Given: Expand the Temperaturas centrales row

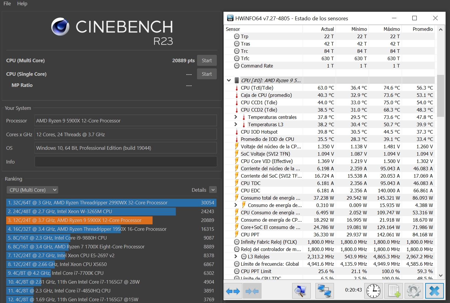Looking at the screenshot, I should point(236,117).
